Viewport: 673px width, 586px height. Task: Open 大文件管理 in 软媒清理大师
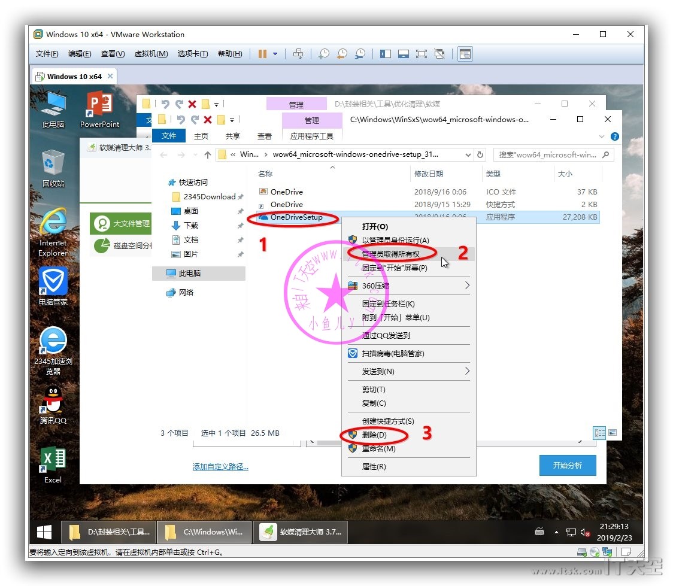click(x=122, y=223)
